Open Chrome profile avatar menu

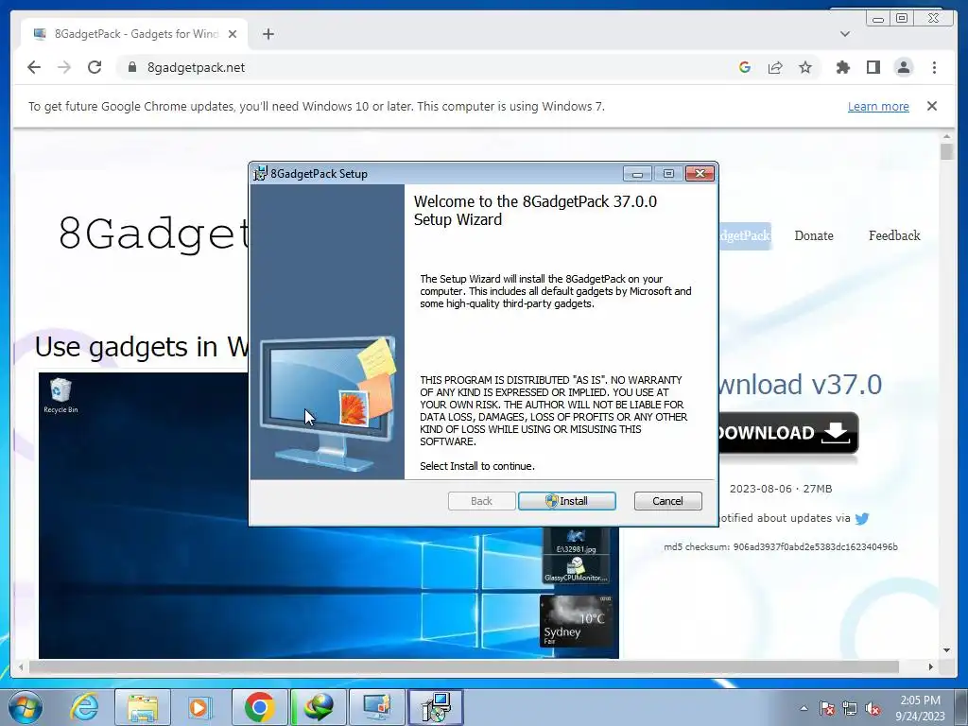tap(903, 67)
